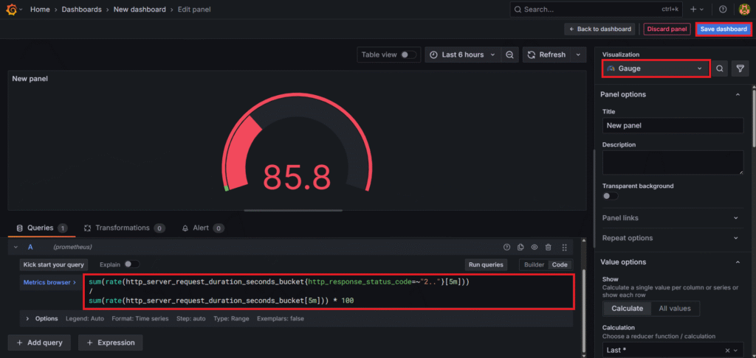Screen dimensions: 756x358
Task: Click the panel Title input
Action: pyautogui.click(x=673, y=125)
